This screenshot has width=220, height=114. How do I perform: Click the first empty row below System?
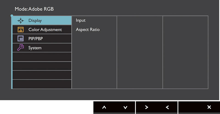tap(42, 57)
